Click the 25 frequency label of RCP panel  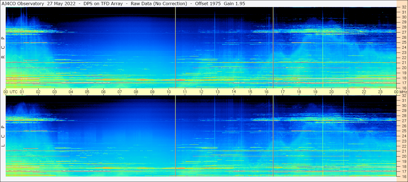[x=404, y=43]
